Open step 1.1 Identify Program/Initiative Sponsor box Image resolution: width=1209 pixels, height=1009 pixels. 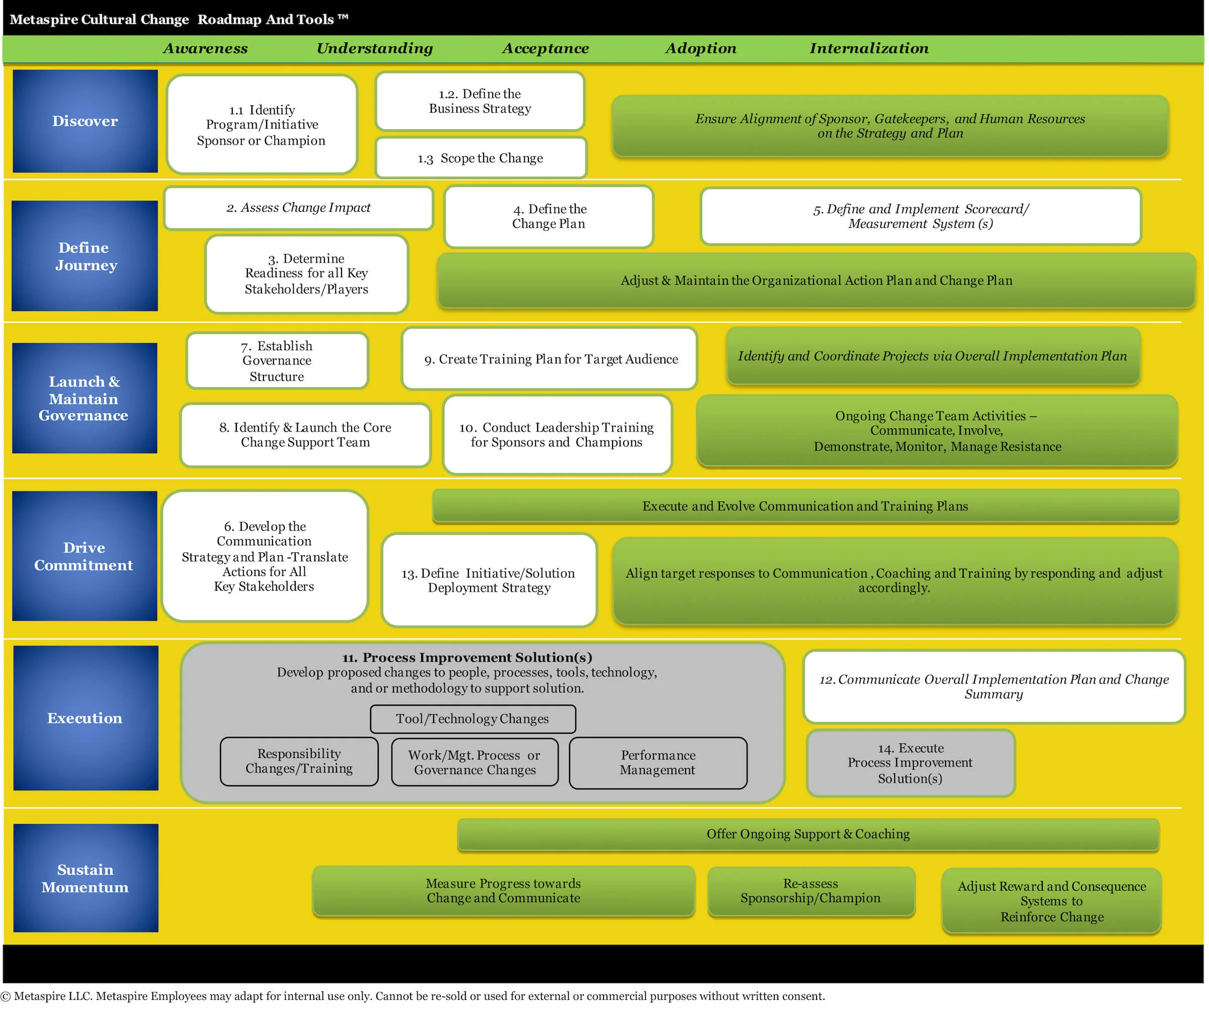(x=262, y=124)
